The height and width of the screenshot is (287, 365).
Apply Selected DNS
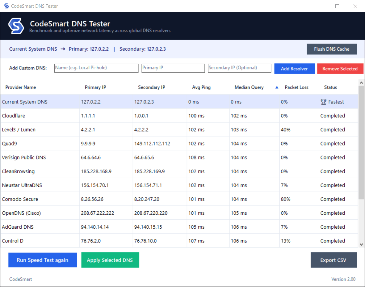110,260
